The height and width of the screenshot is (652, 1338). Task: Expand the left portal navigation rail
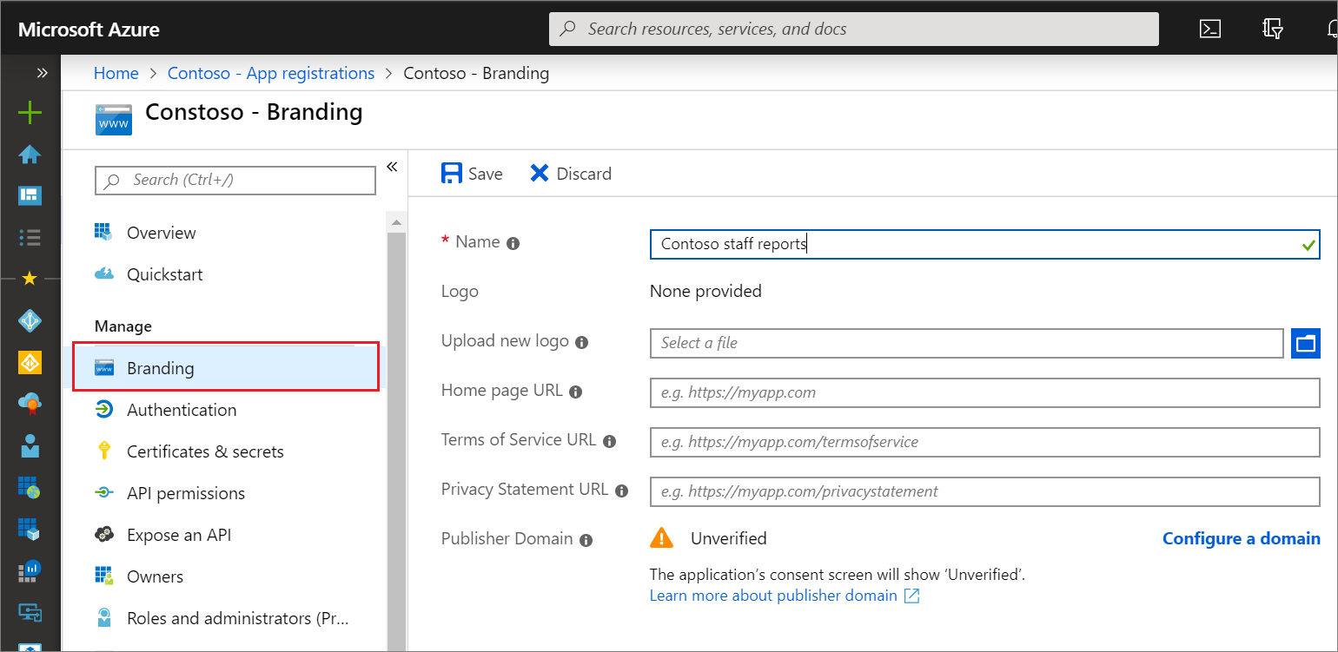tap(42, 73)
